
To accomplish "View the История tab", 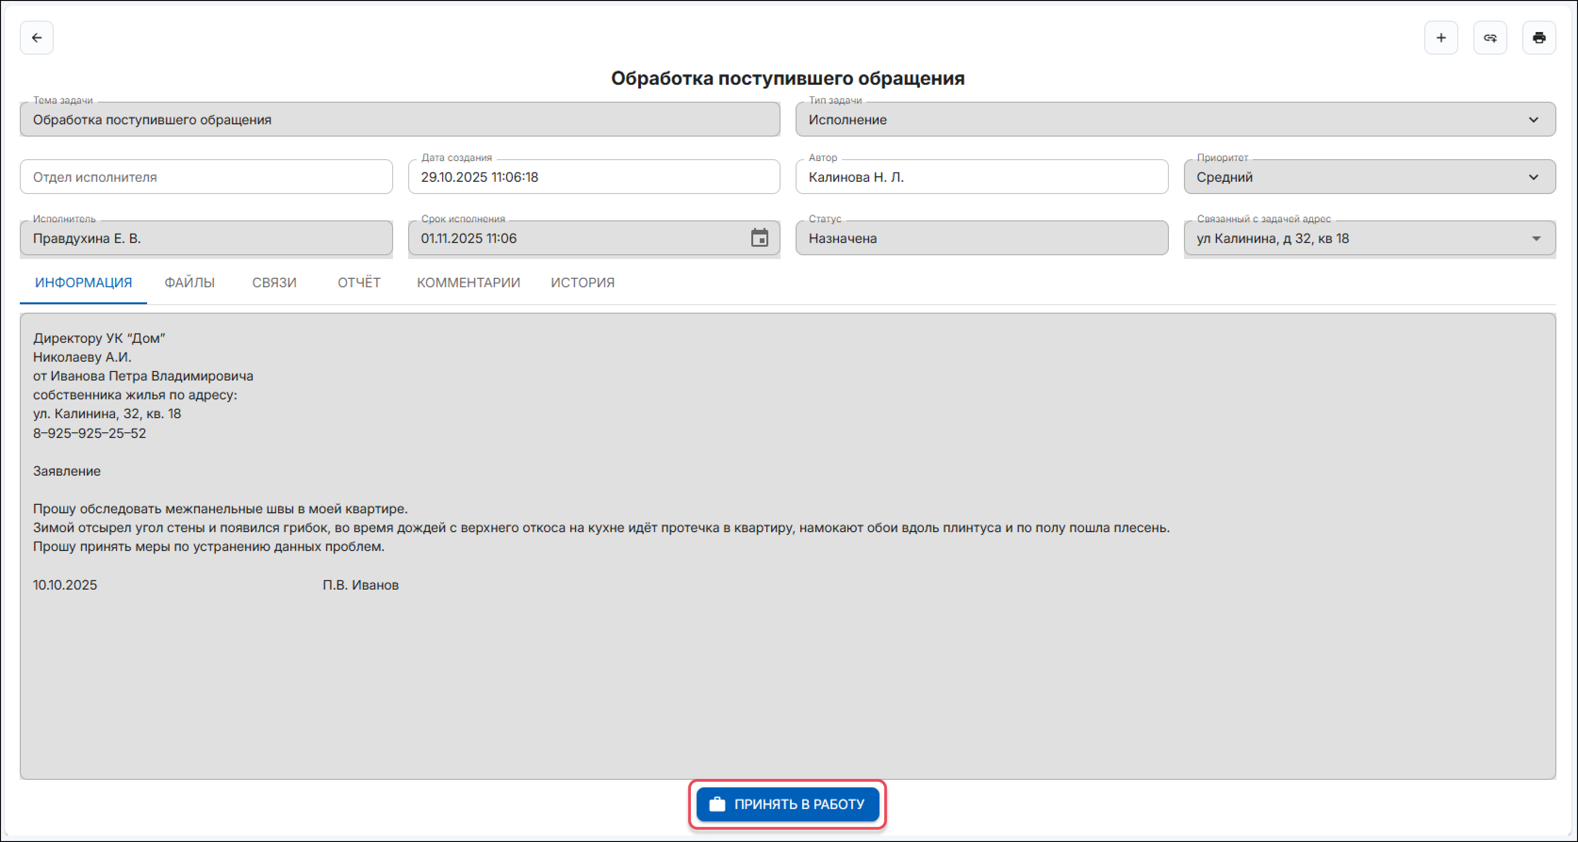I will [x=582, y=283].
